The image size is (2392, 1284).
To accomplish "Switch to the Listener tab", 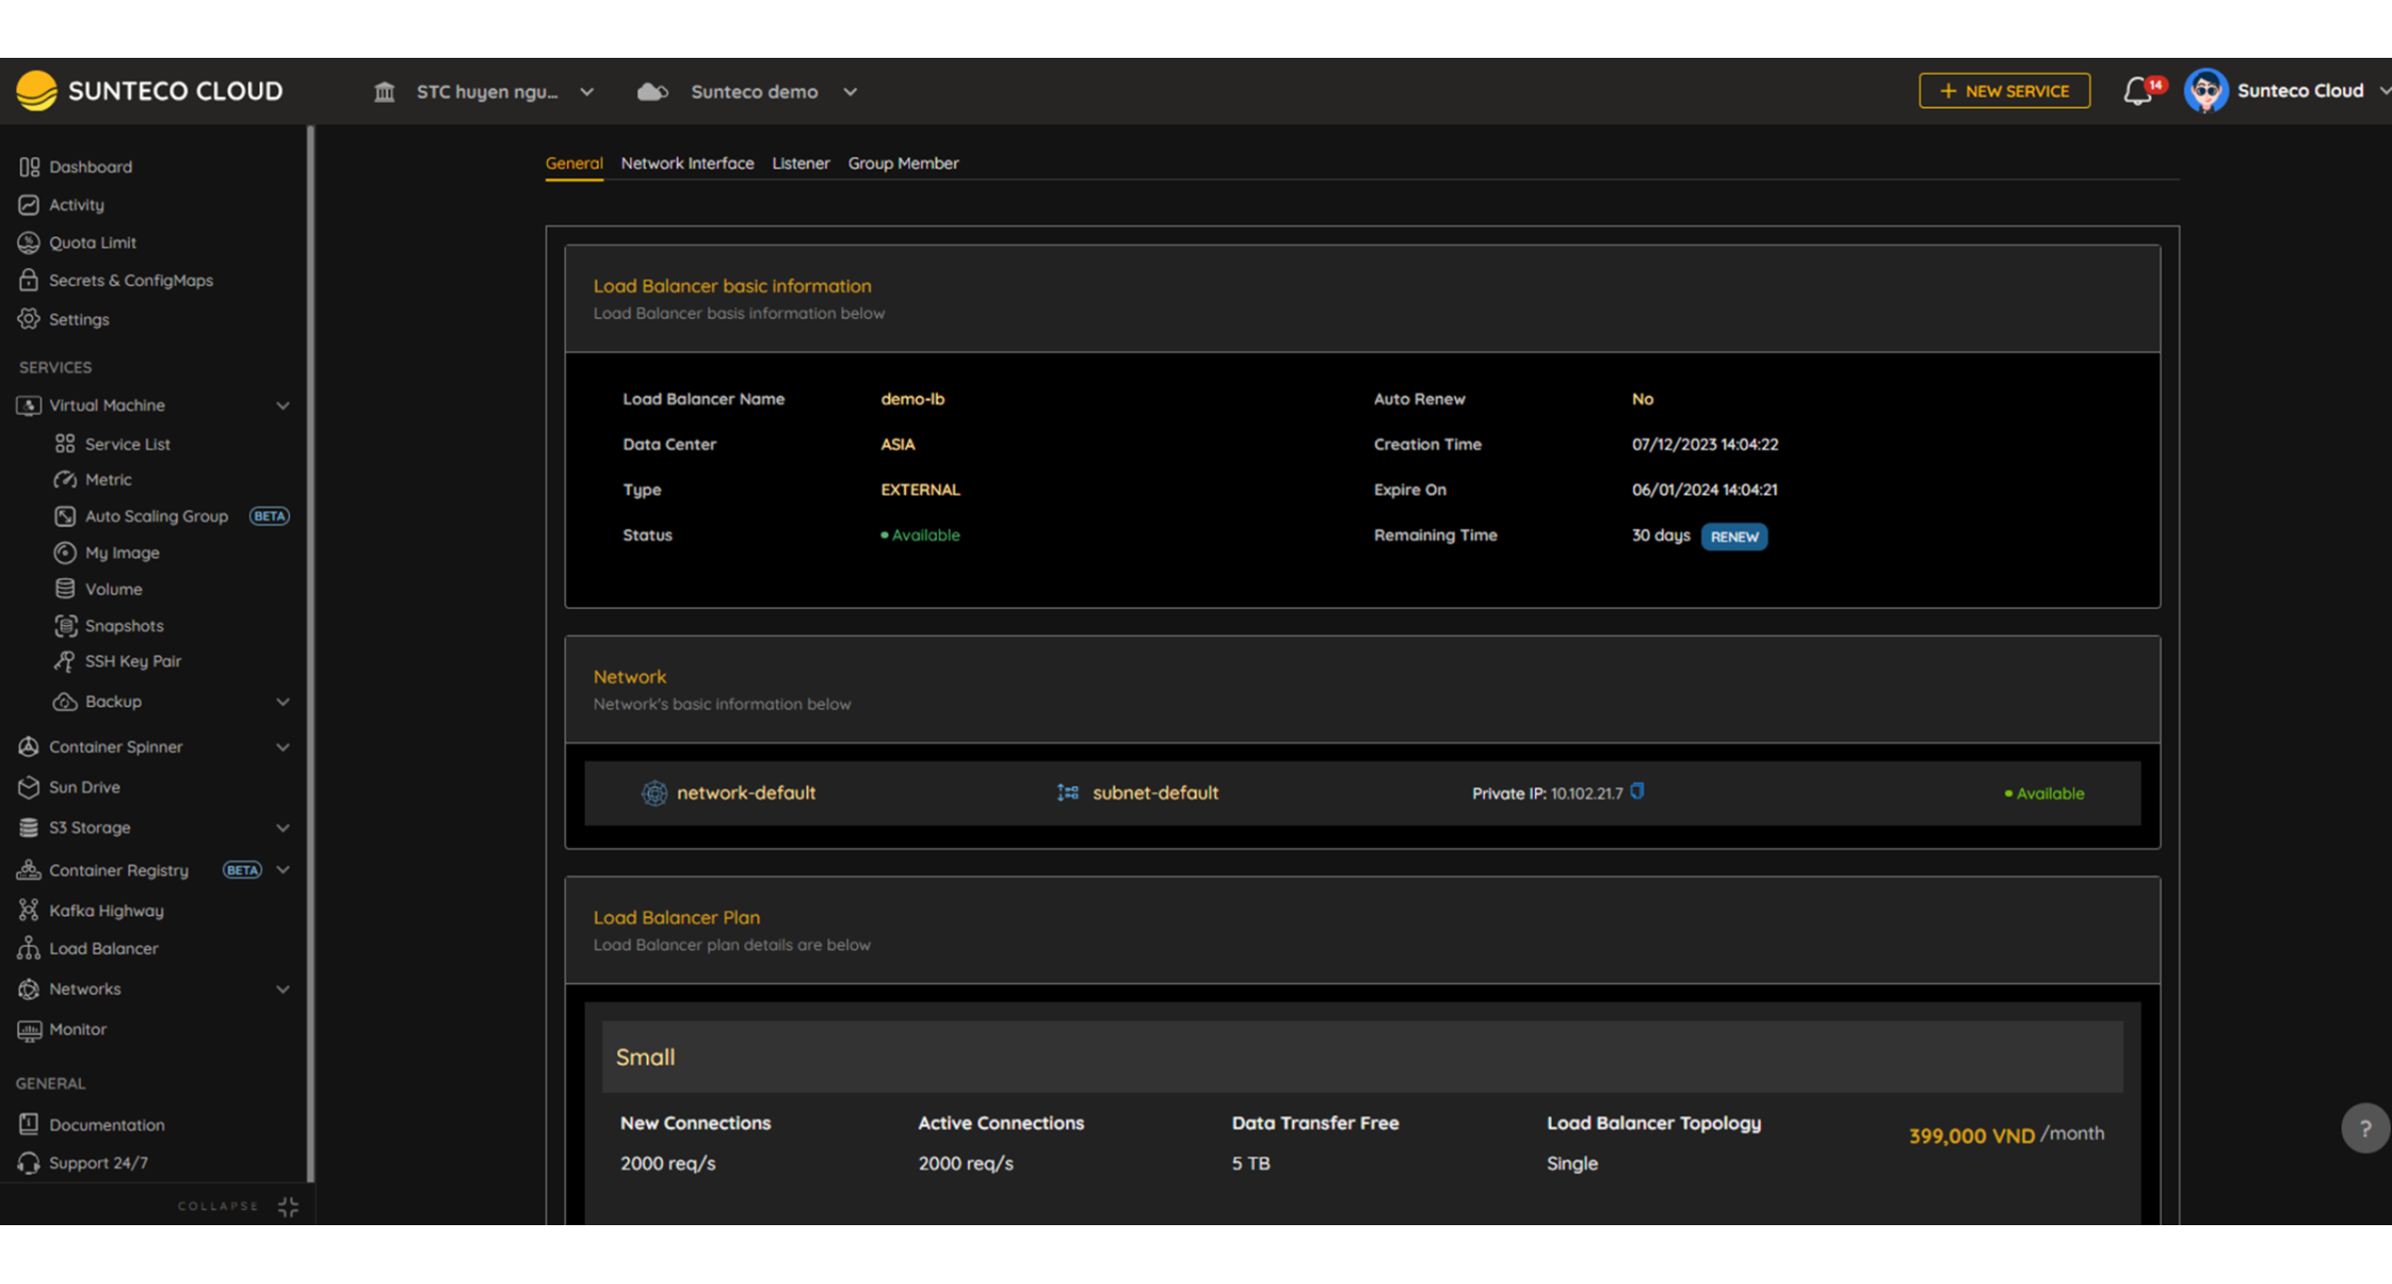I will coord(800,163).
